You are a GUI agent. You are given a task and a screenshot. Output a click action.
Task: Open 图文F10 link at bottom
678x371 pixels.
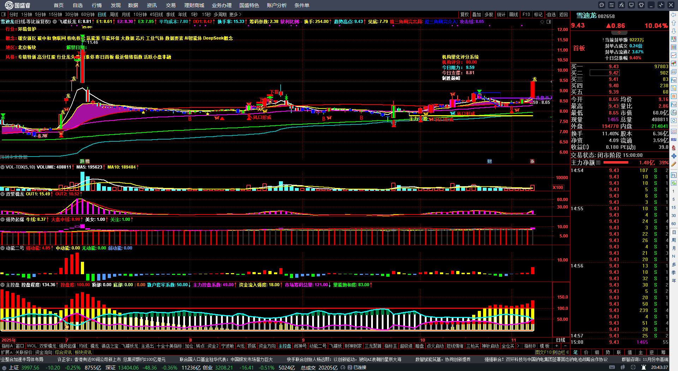click(543, 352)
